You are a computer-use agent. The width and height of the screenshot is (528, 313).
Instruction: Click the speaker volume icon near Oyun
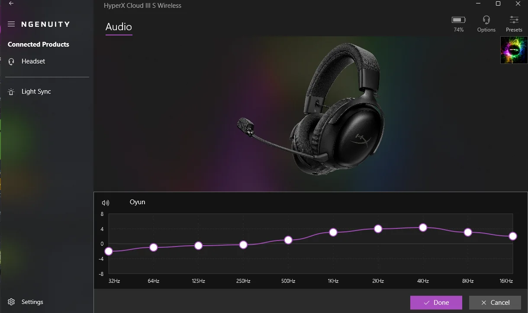coord(106,202)
